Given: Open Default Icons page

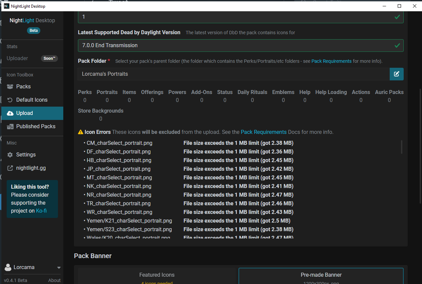Looking at the screenshot, I should click(32, 100).
